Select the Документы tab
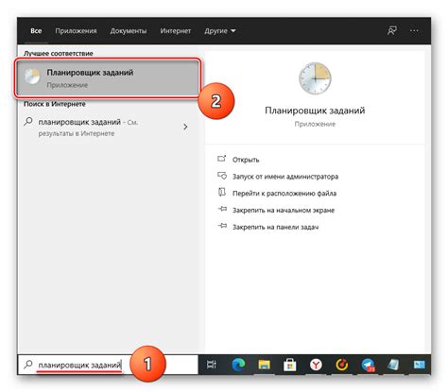This screenshot has width=448, height=392. pos(129,31)
